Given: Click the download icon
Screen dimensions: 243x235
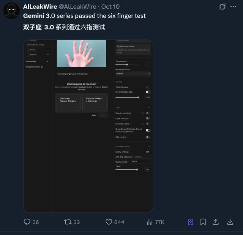Looking at the screenshot, I should pos(230,222).
